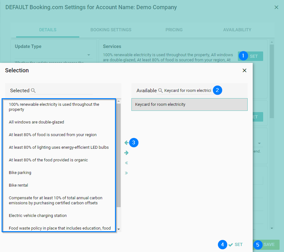Click the search icon beside Selected
This screenshot has width=284, height=252.
(x=33, y=91)
